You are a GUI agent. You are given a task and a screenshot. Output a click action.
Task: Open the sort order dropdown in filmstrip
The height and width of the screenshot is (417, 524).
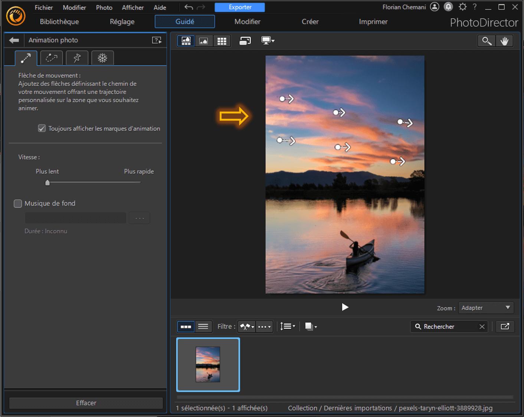pos(288,326)
